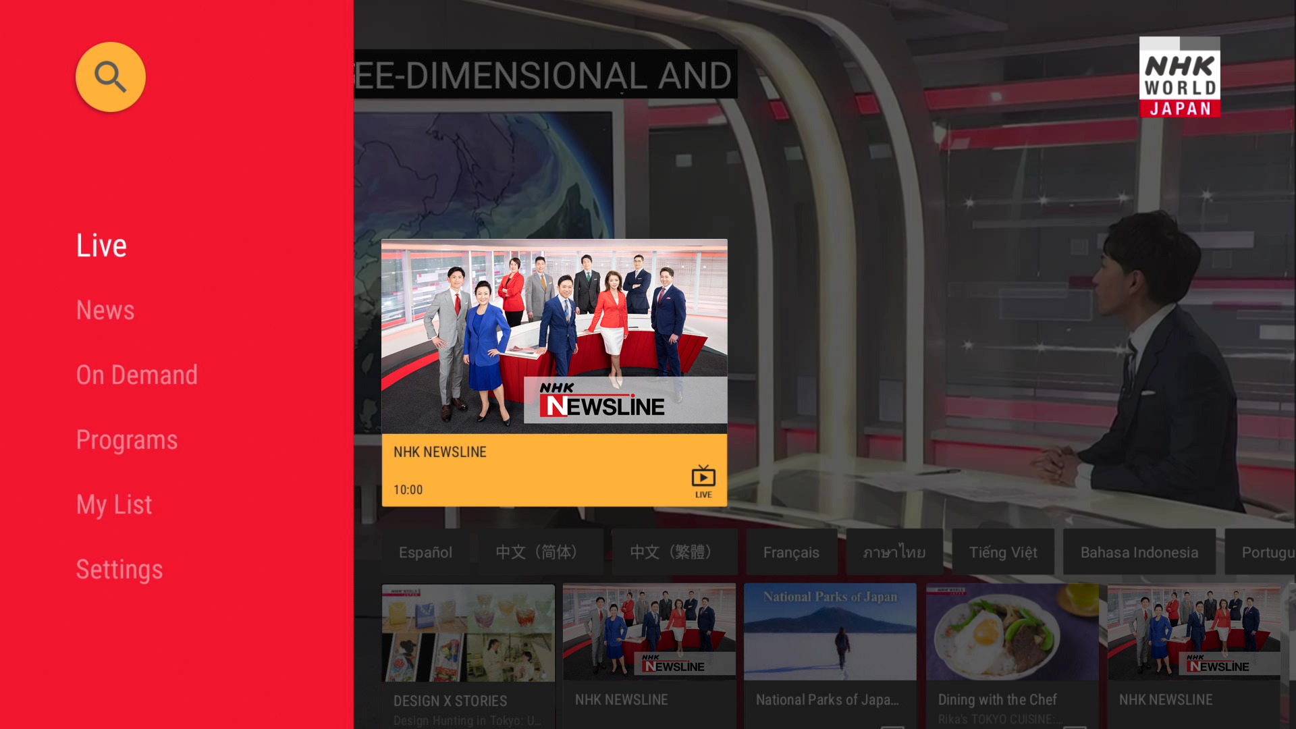Open the NHK NEWSLINE thumbnail after Dining with the Chef
The image size is (1296, 729).
[x=1193, y=632]
